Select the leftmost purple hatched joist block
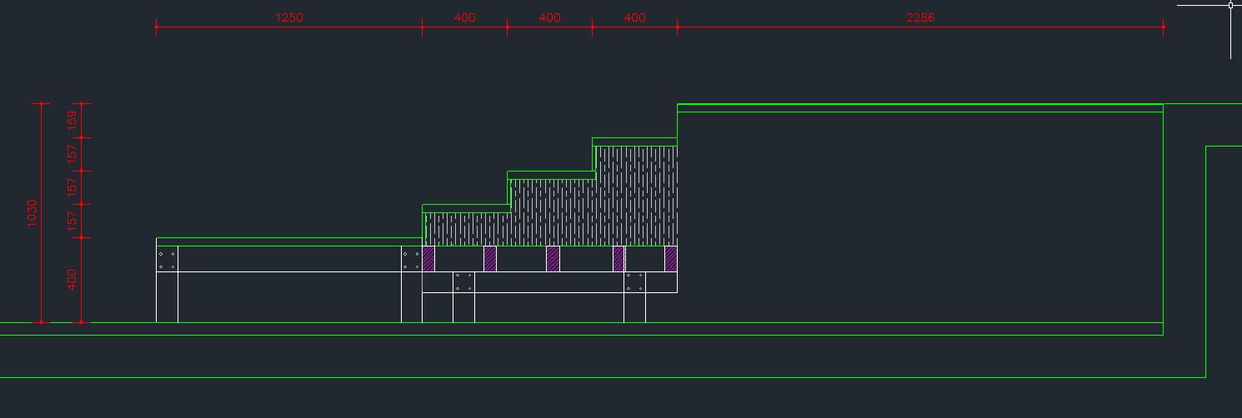Image resolution: width=1242 pixels, height=418 pixels. [428, 259]
